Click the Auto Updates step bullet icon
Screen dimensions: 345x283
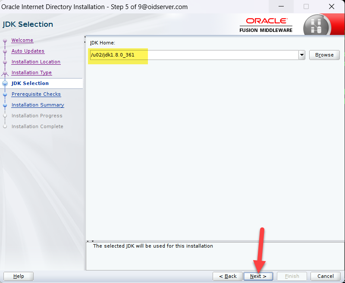pos(5,51)
